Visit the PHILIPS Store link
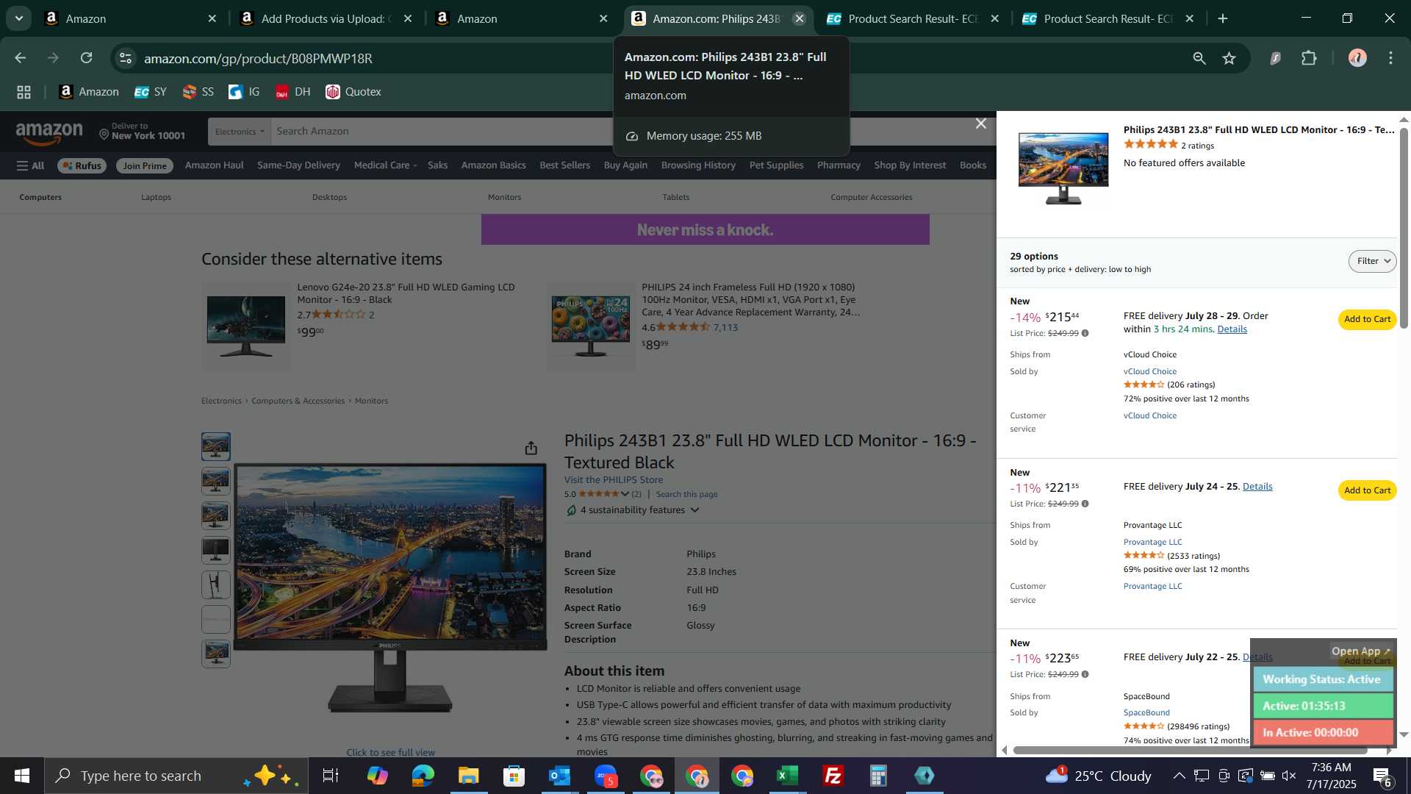 coord(613,480)
